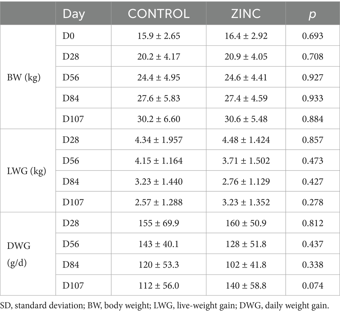Select p value 0.074
Viewport: 340px width, 313px height.
[x=313, y=286]
